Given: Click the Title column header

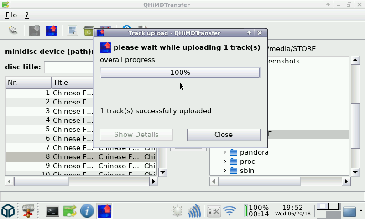Looking at the screenshot, I should (x=72, y=83).
